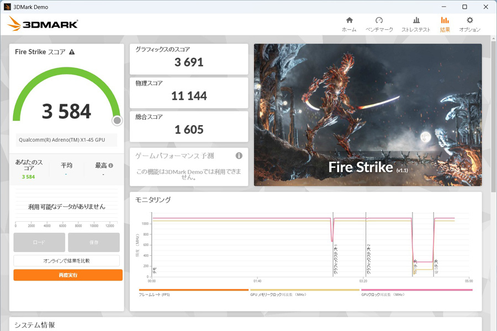Click the 3DMark Demo title bar app icon
This screenshot has height=331, width=497.
point(7,7)
